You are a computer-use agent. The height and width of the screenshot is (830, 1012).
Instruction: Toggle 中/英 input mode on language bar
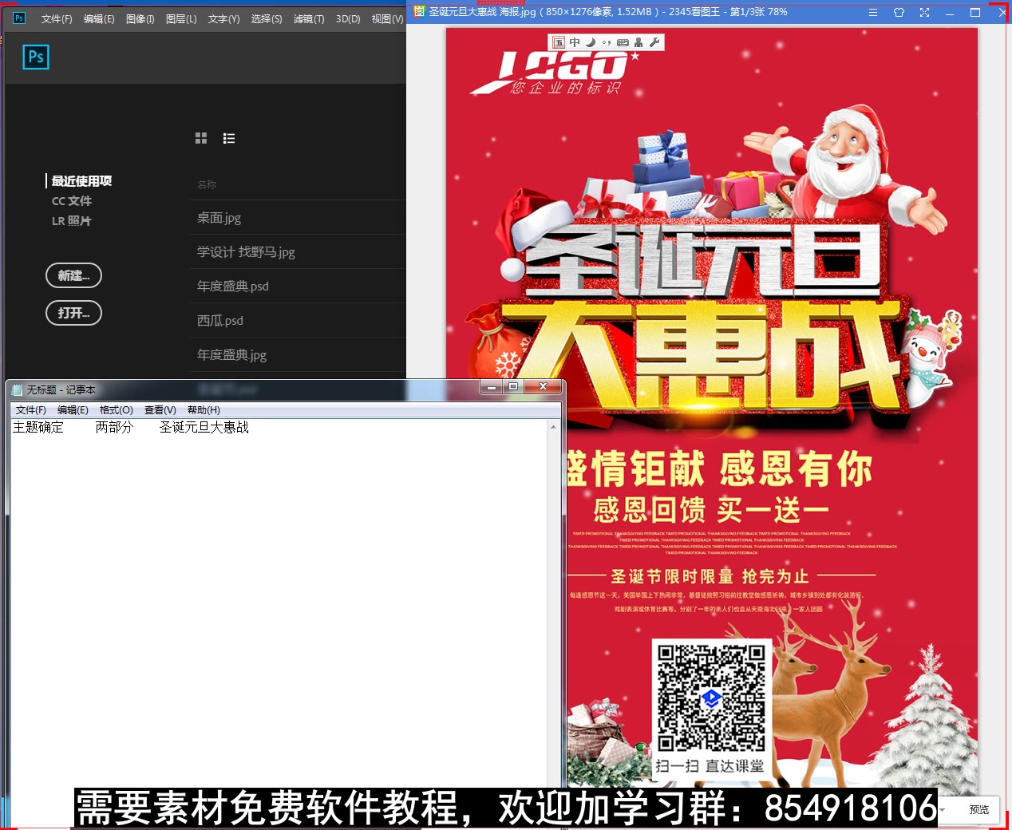click(574, 42)
